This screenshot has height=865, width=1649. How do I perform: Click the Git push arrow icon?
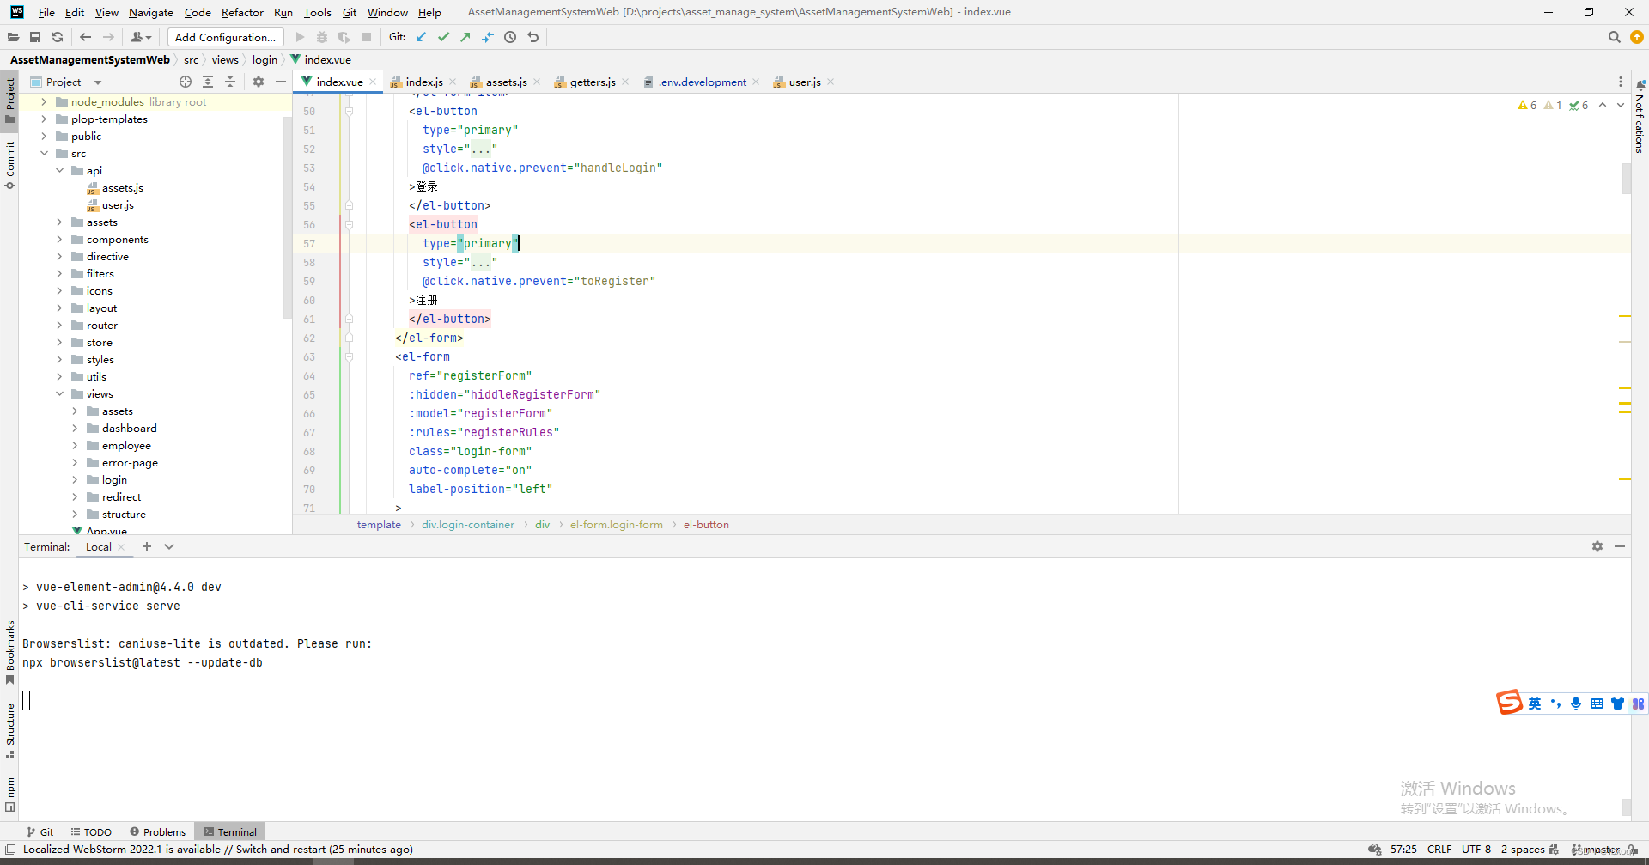pos(465,37)
